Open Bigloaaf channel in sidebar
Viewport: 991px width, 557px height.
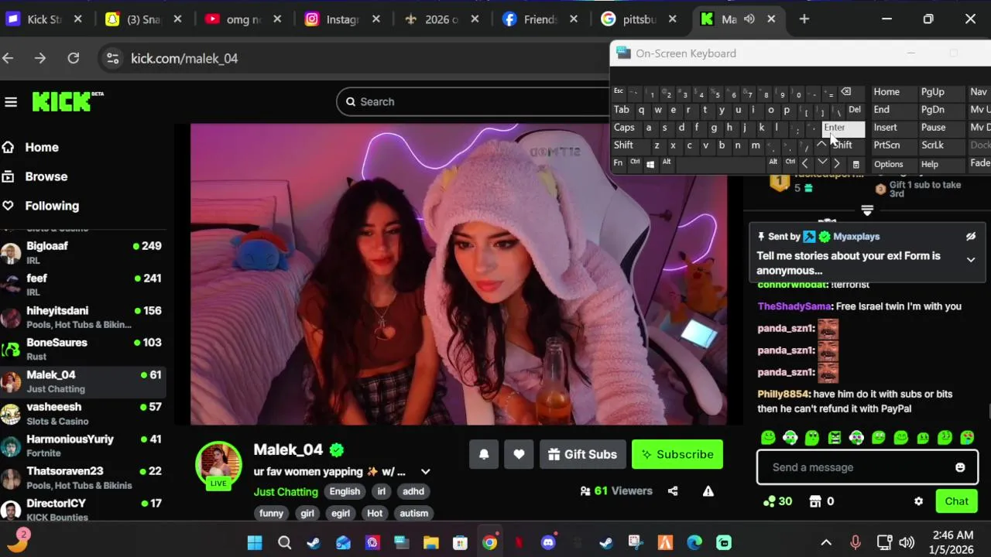point(83,252)
